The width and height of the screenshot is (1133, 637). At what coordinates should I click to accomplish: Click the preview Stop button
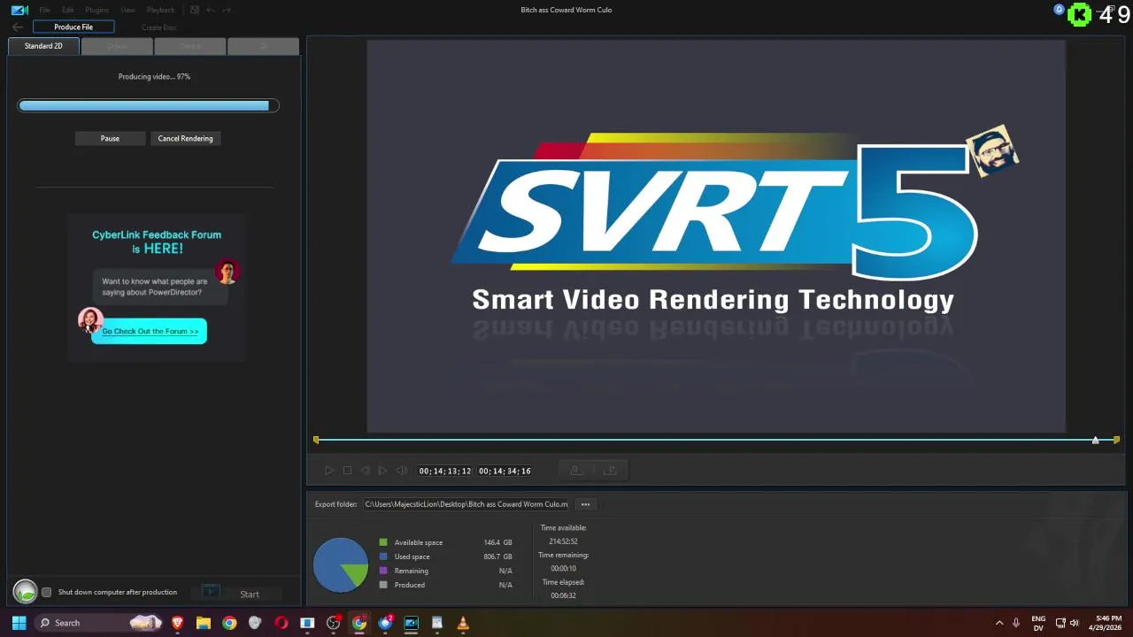pyautogui.click(x=347, y=471)
